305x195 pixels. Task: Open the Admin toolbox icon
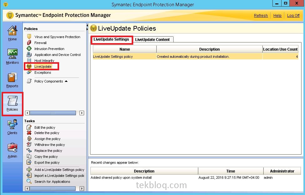click(12, 148)
